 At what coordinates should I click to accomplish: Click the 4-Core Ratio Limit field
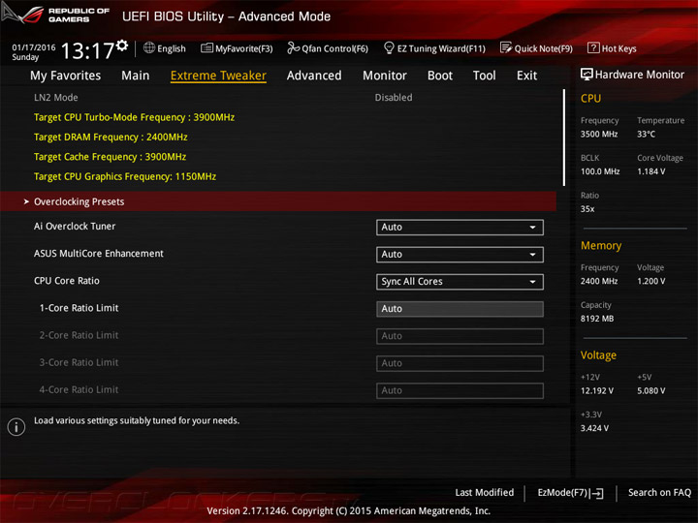click(x=460, y=390)
